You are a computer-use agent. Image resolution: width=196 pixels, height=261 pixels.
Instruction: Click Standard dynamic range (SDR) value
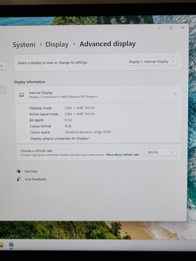point(88,132)
